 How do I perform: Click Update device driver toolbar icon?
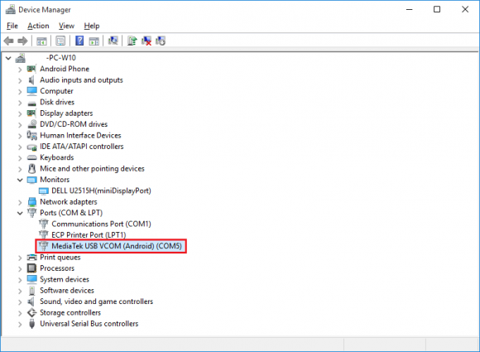click(x=132, y=41)
